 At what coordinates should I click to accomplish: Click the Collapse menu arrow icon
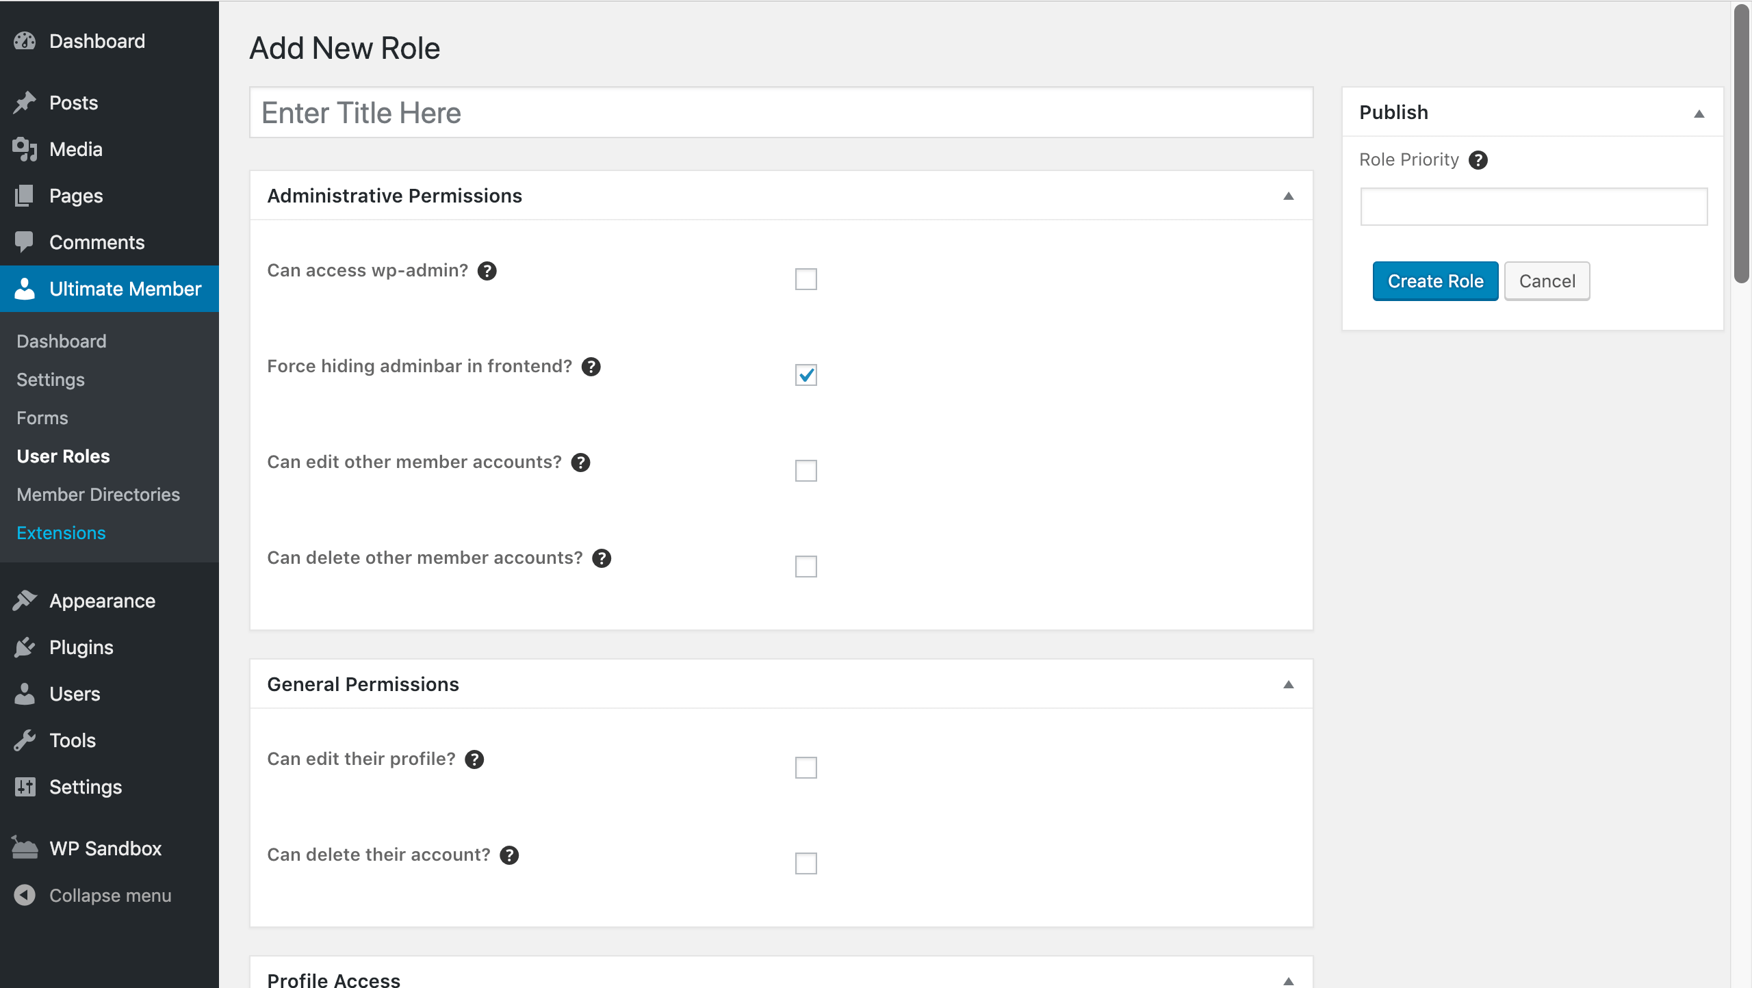(25, 895)
